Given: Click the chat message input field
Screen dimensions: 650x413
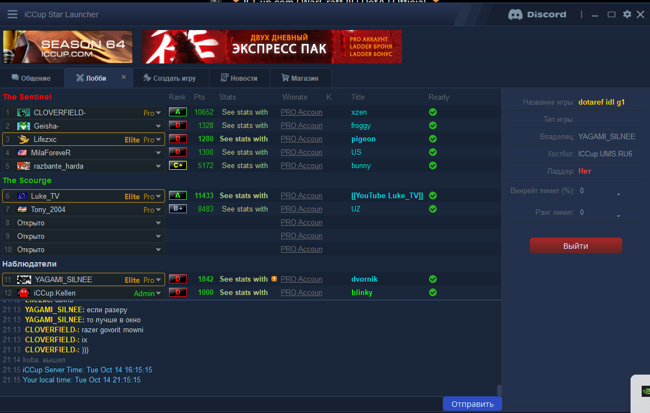Looking at the screenshot, I should (x=221, y=404).
